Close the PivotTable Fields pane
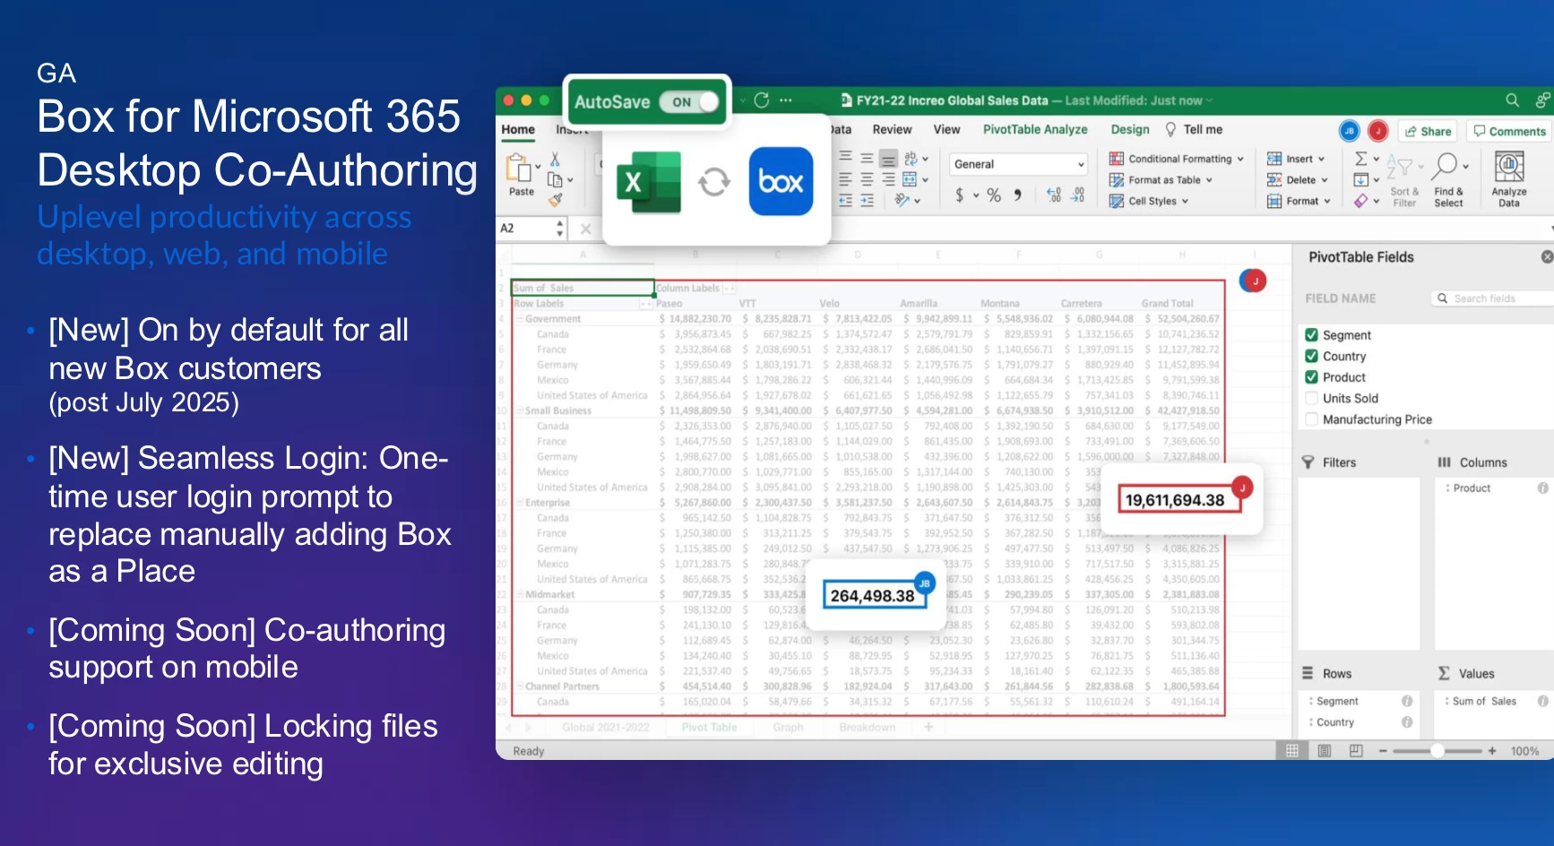Image resolution: width=1554 pixels, height=846 pixels. click(x=1547, y=257)
